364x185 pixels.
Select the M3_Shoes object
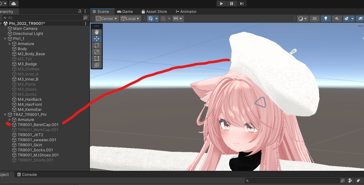[27, 89]
